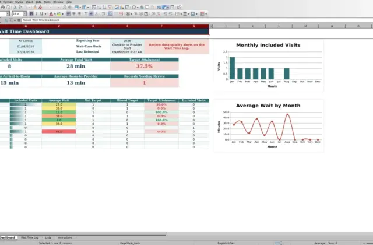The height and width of the screenshot is (245, 373).
Task: Click the Format as Date icon
Action: point(146,14)
